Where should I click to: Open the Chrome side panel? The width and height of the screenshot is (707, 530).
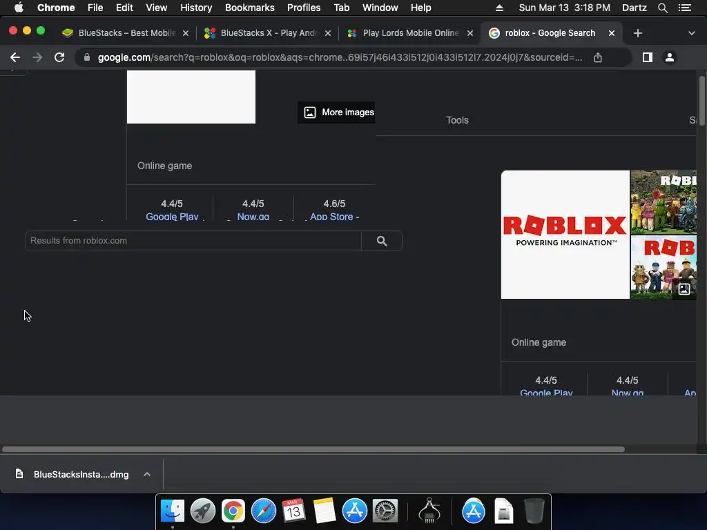tap(648, 57)
